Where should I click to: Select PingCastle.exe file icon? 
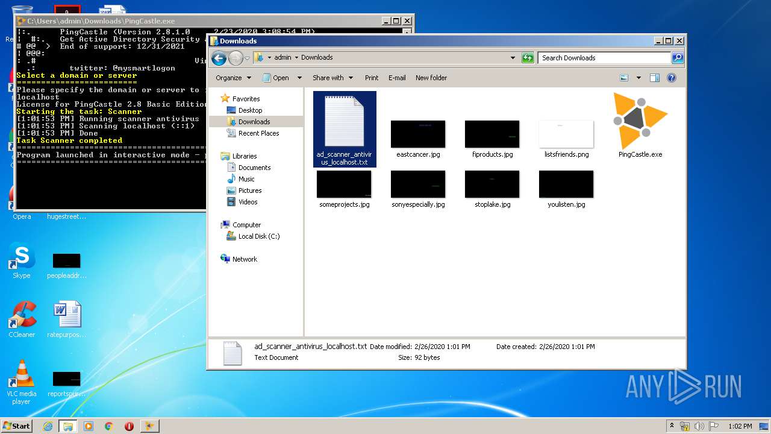640,121
